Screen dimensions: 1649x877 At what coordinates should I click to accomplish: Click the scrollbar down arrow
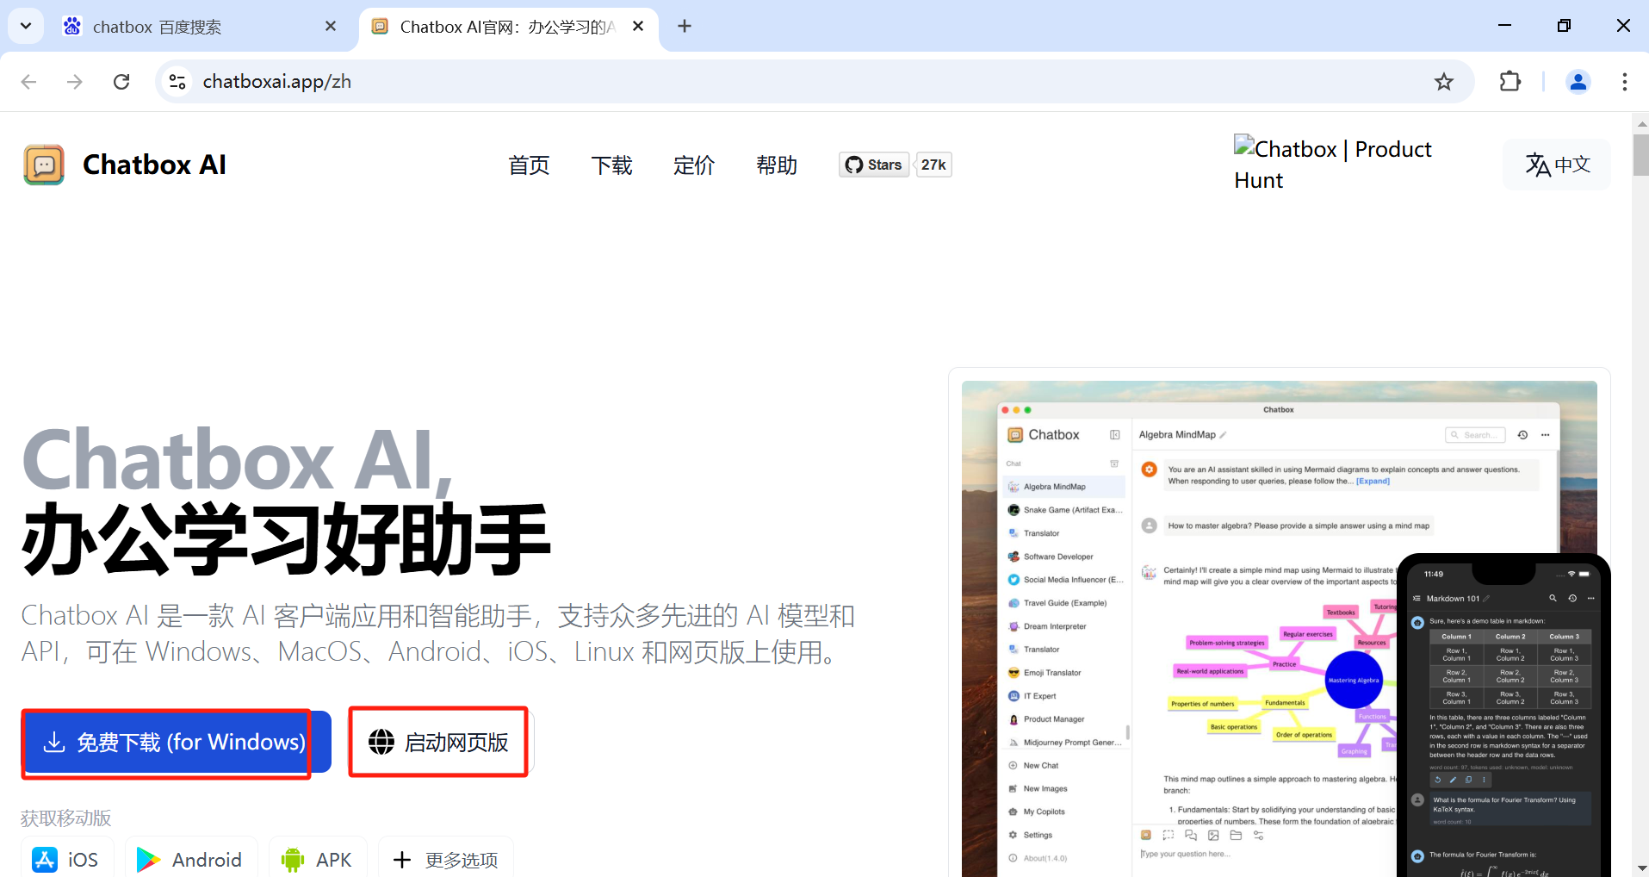tap(1641, 868)
